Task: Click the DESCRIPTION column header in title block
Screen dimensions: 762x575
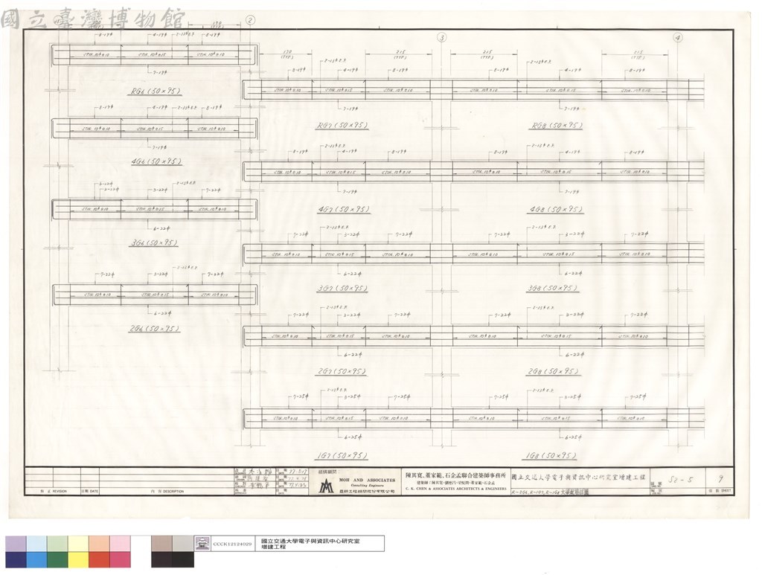Action: pos(167,492)
